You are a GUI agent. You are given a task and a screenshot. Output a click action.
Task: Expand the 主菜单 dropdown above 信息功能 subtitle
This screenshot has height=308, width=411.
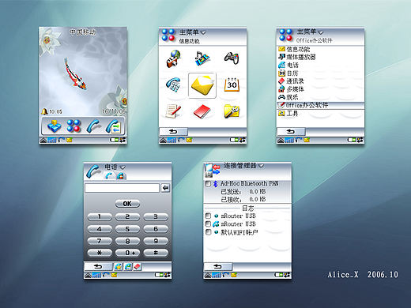(203, 32)
